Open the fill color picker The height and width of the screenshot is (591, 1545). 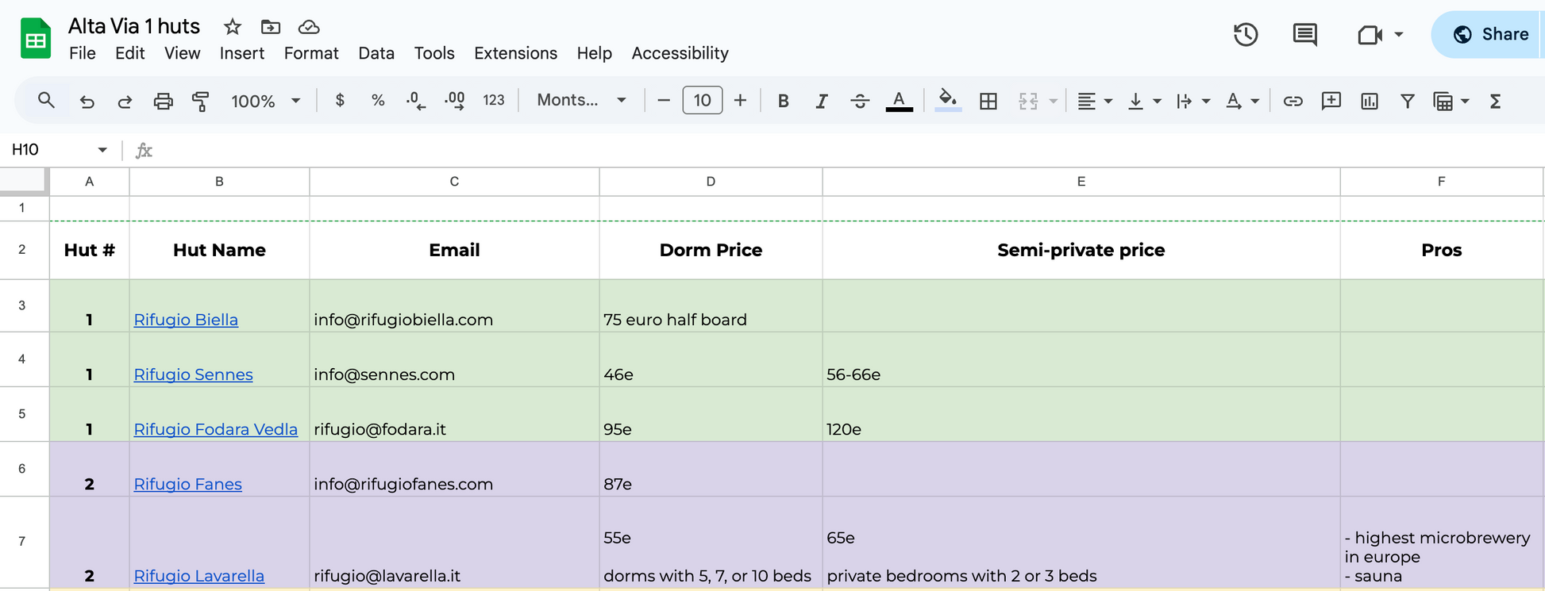[947, 101]
